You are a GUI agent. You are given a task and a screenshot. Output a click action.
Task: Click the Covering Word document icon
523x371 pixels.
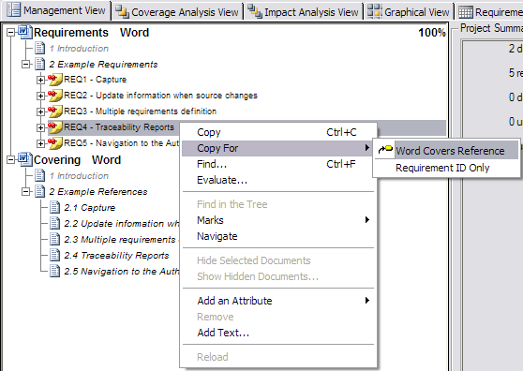pyautogui.click(x=24, y=159)
